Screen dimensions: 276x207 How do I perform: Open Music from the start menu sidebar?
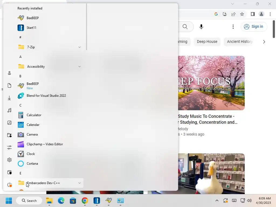[x=9, y=110]
